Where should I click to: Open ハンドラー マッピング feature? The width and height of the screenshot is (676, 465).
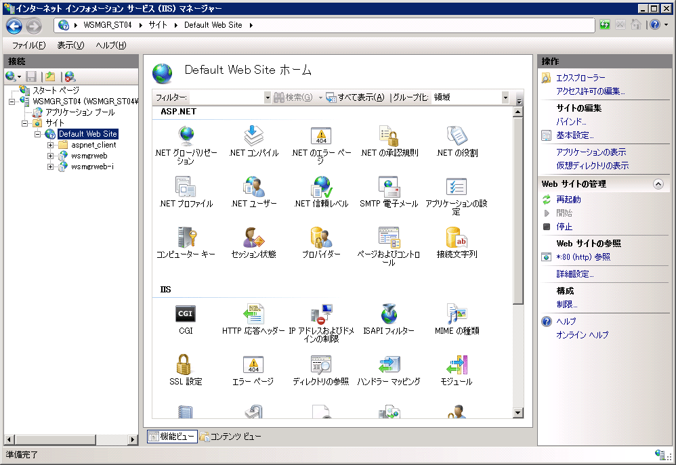pyautogui.click(x=389, y=366)
